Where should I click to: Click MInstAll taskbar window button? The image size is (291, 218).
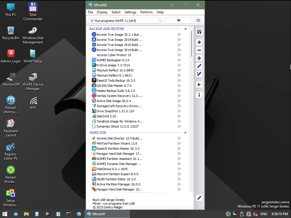107,214
